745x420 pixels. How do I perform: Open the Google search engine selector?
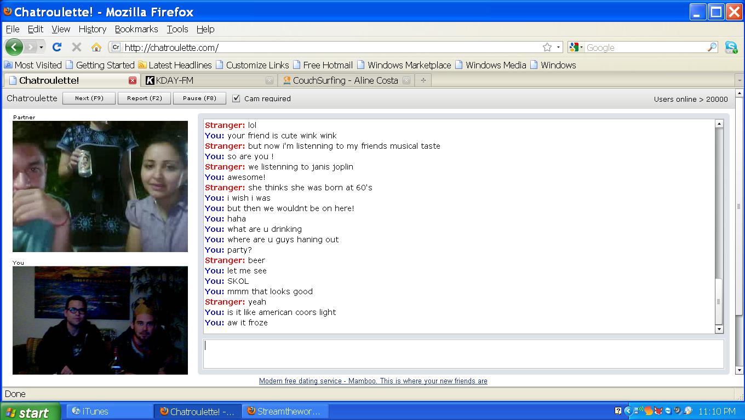(576, 48)
